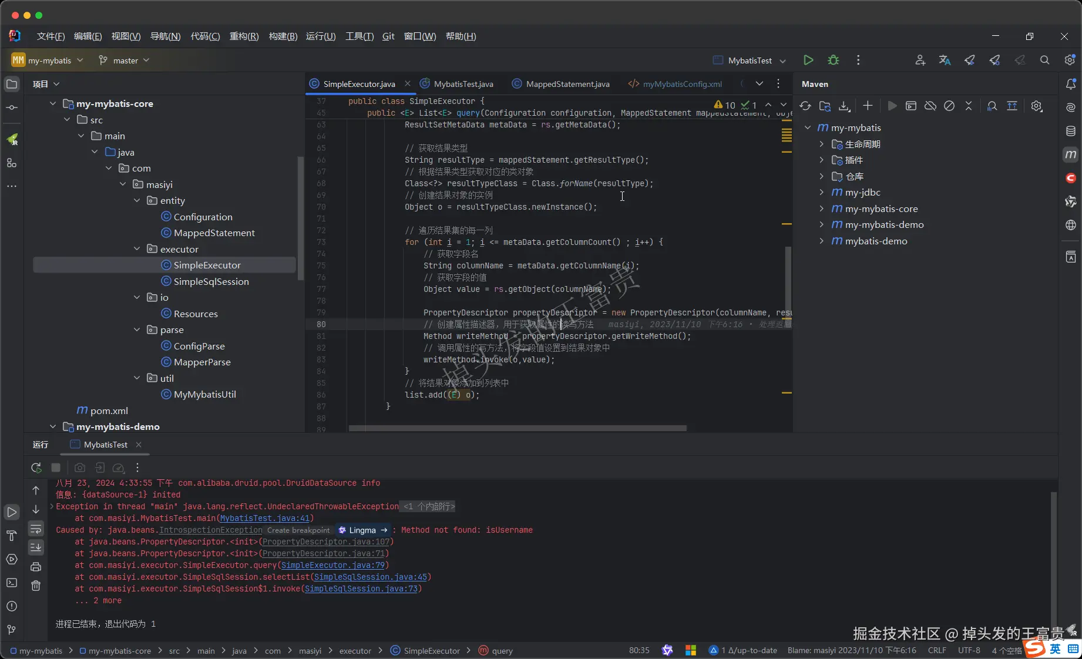1082x659 pixels.
Task: Follow the SimpleExecutor.java:79 stack trace link
Action: tap(332, 565)
